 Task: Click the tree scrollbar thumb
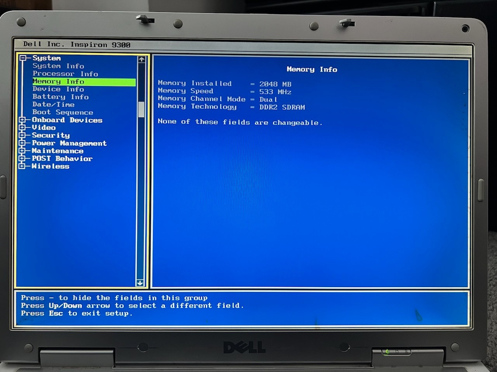click(141, 109)
